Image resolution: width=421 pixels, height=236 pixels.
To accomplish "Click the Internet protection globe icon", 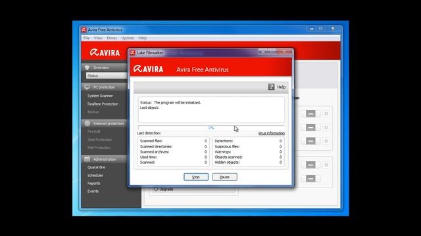I will [87, 123].
